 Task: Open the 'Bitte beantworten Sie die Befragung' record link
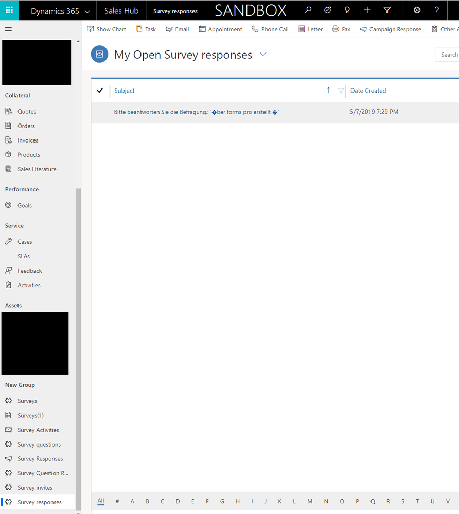(x=197, y=112)
